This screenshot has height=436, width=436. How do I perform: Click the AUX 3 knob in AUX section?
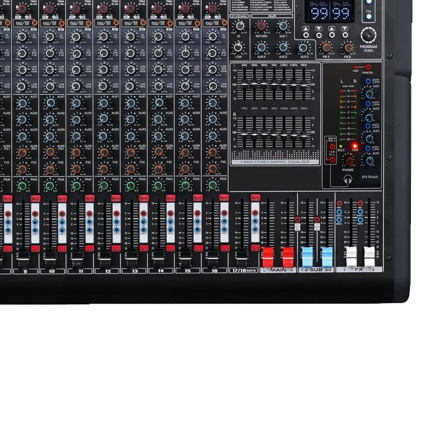(x=304, y=47)
